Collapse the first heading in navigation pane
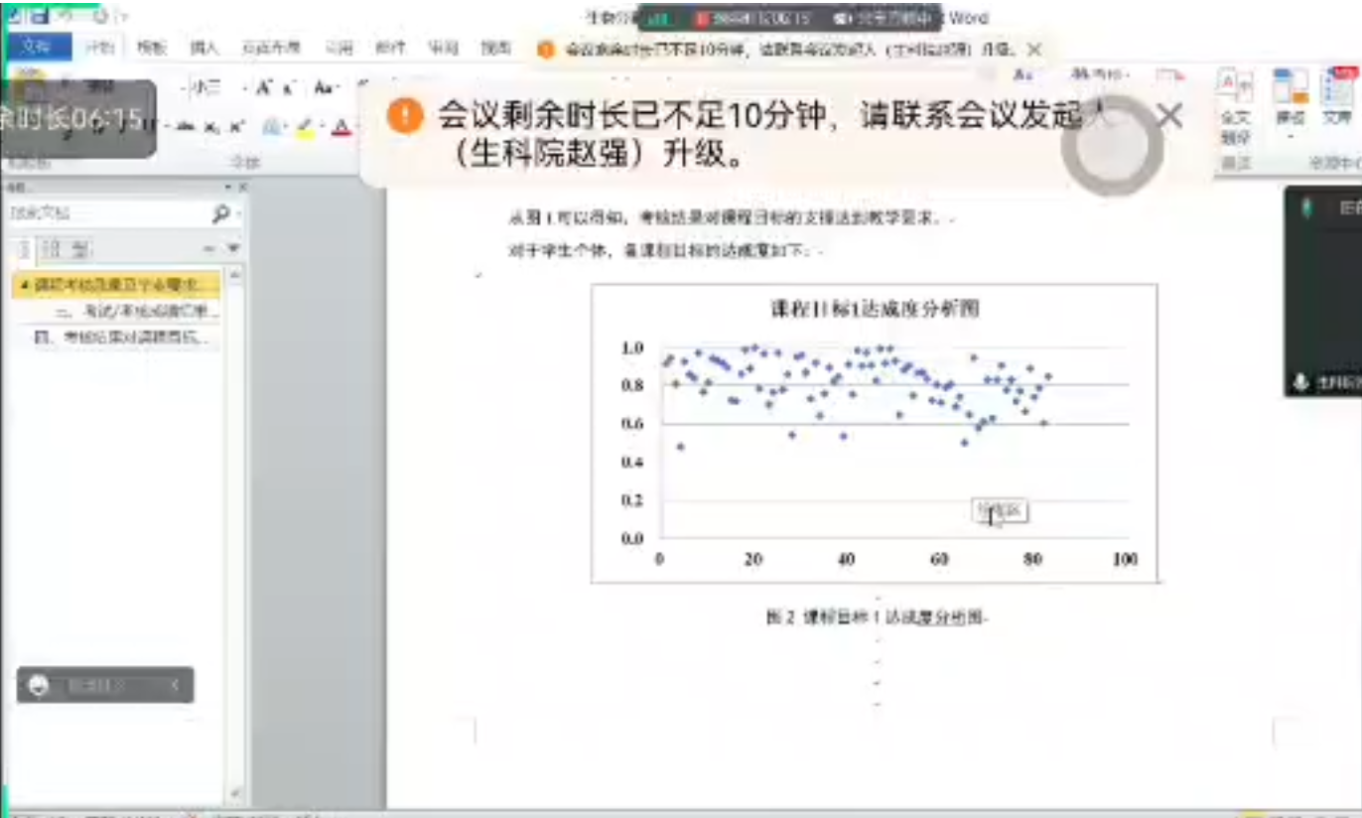Screen dimensions: 1362x818 click(24, 285)
